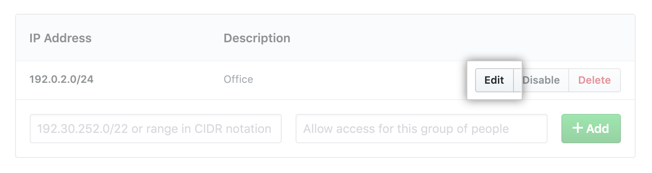Click the Description column header
The image size is (652, 173).
pos(257,38)
